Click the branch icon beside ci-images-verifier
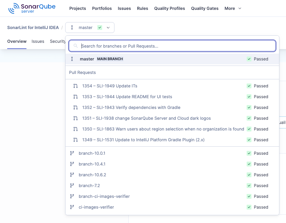 coord(72,207)
